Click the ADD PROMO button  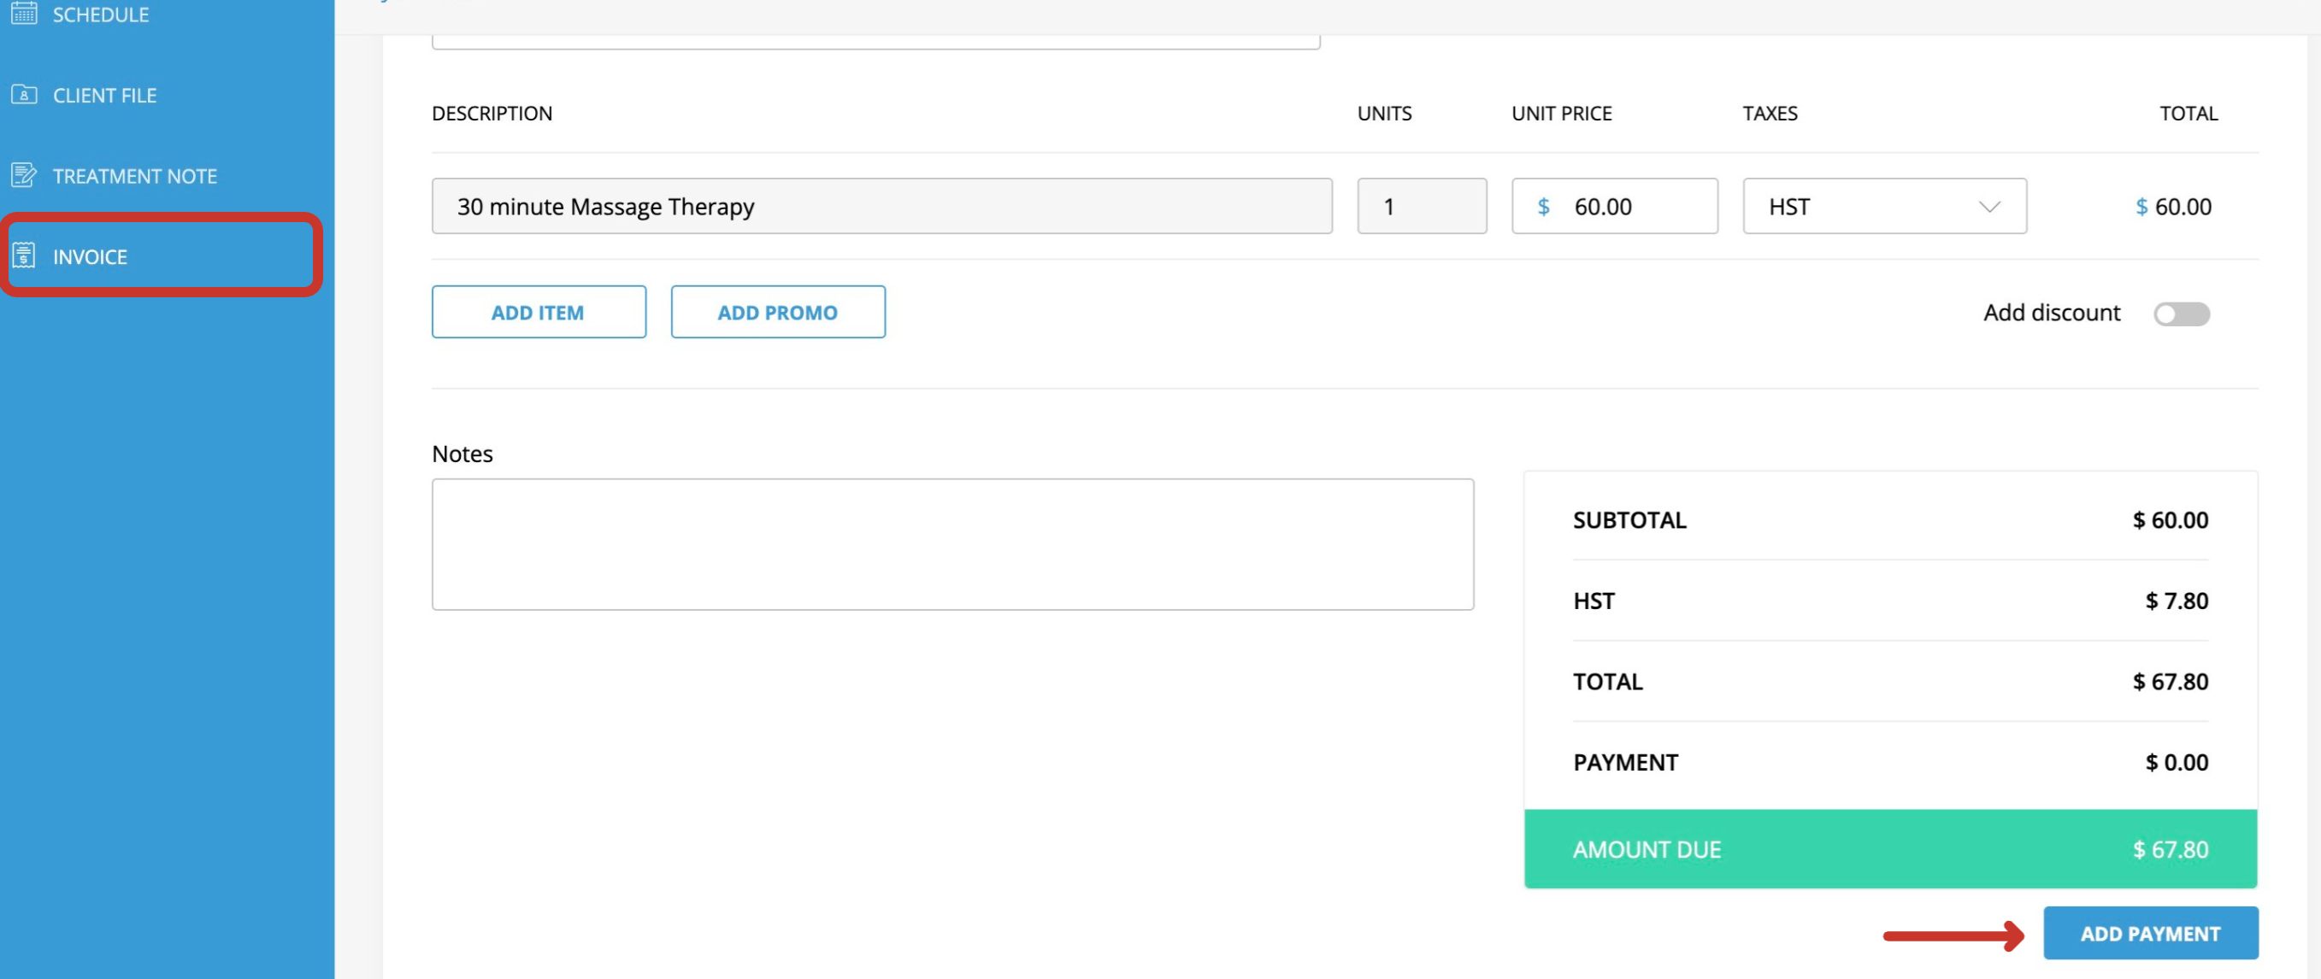tap(777, 312)
